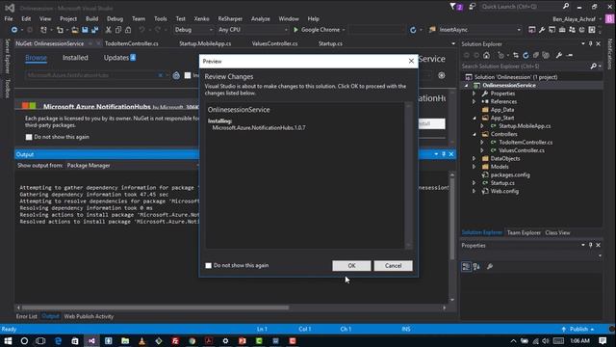Open Microsoft Edge from taskbar
The height and width of the screenshot is (347, 616).
click(58, 340)
